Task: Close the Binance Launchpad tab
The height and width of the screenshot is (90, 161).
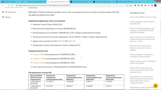Action: pyautogui.click(x=45, y=2)
